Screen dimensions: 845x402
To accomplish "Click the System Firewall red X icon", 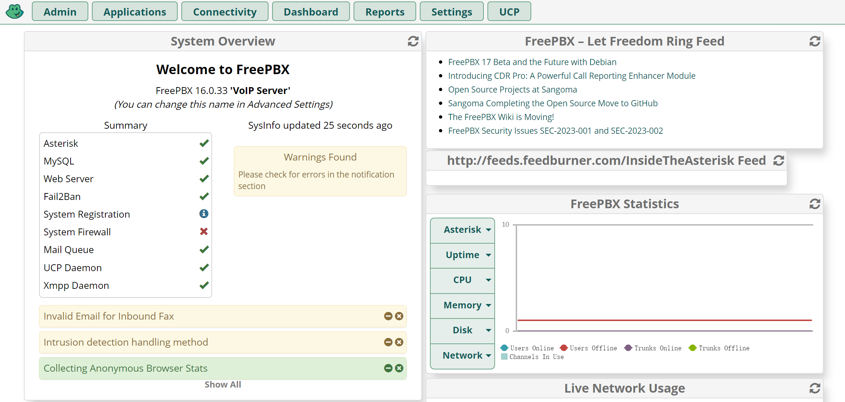I will point(204,231).
